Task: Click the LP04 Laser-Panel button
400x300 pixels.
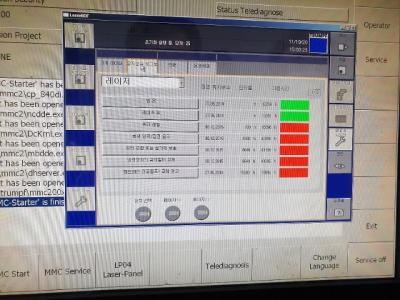Action: 122,269
